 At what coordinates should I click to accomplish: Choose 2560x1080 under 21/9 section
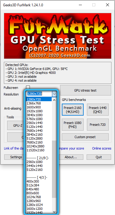pyautogui.click(x=39, y=162)
